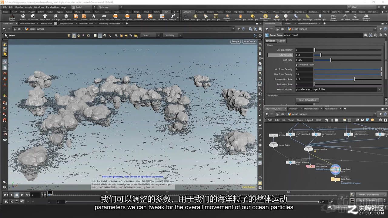Open the File menu
Screen dimensions: 388x218
pos(5,7)
